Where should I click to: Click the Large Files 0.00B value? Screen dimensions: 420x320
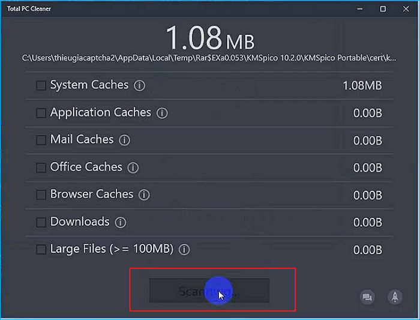[x=367, y=250]
